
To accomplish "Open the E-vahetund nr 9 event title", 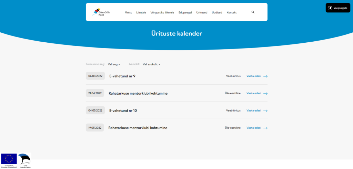I will (122, 76).
